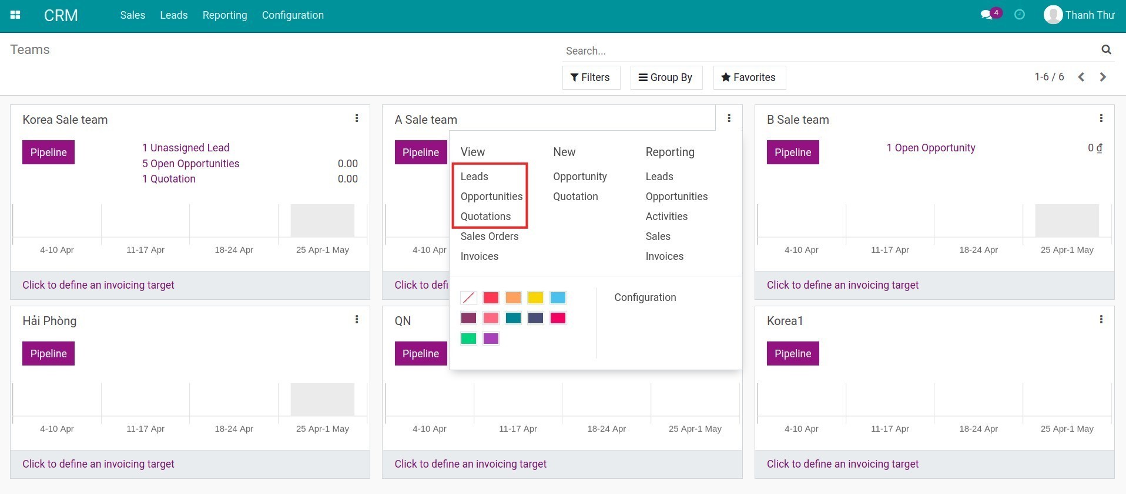
Task: Click the activities clock icon
Action: [1020, 15]
